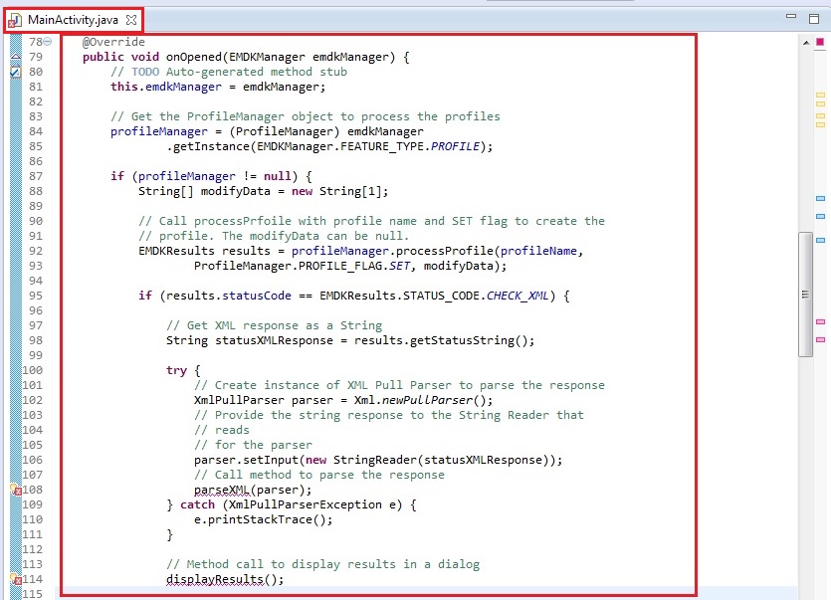Maximize the editor pane

[x=815, y=17]
